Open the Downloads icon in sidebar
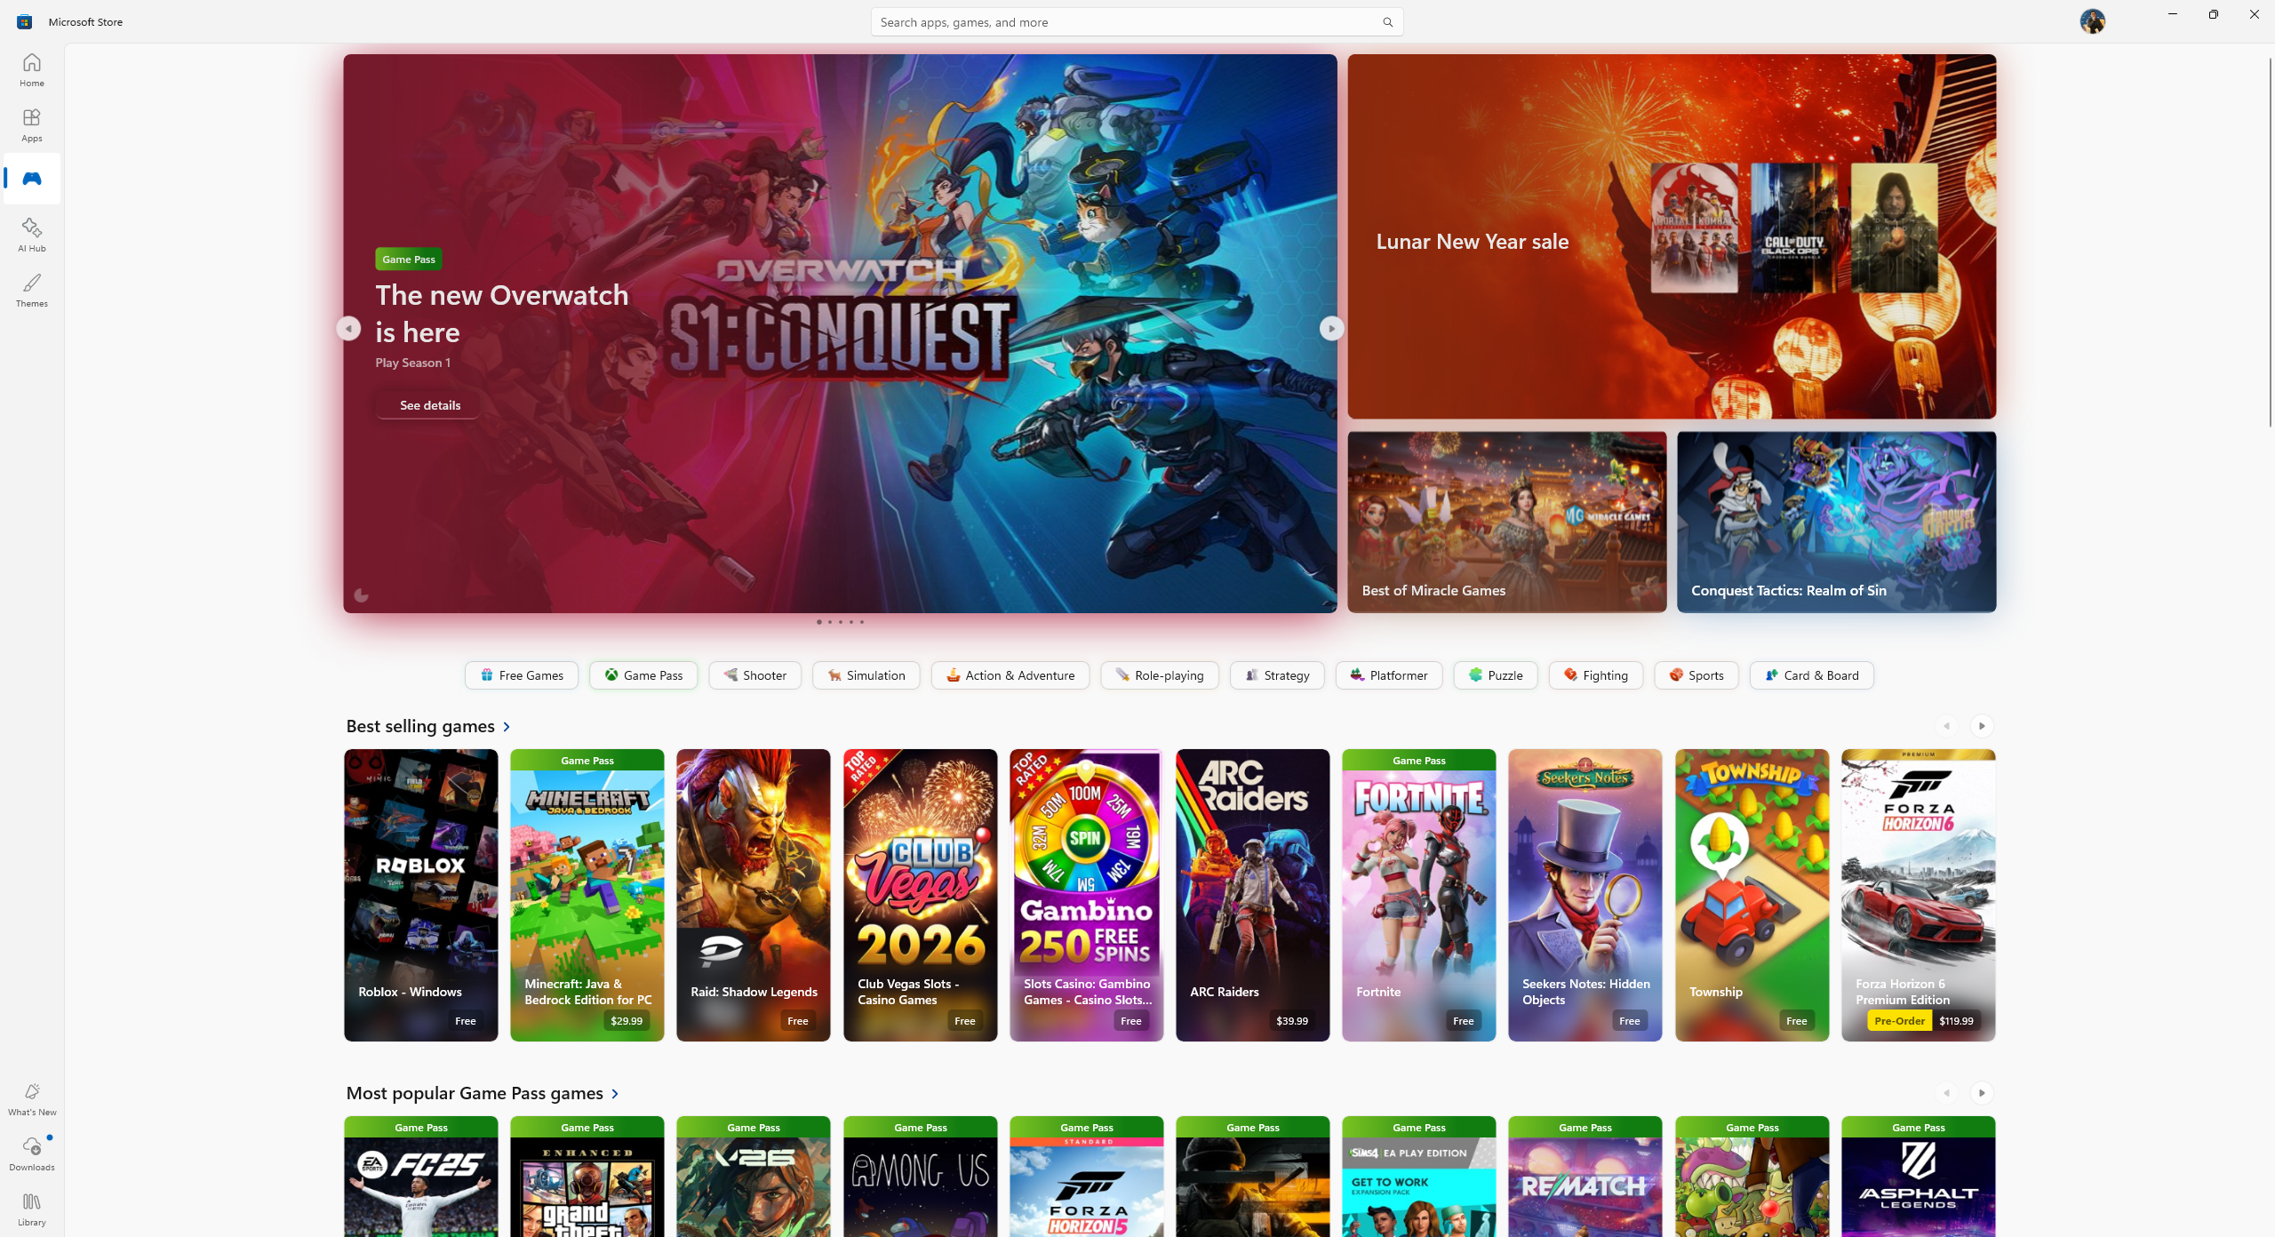The height and width of the screenshot is (1237, 2275). 32,1153
